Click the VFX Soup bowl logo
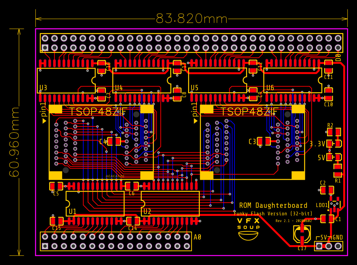The image size is (357, 265). [x=248, y=235]
